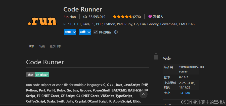Click the readme scrollbar thumb
Screen dimensions: 226x106
156,57
